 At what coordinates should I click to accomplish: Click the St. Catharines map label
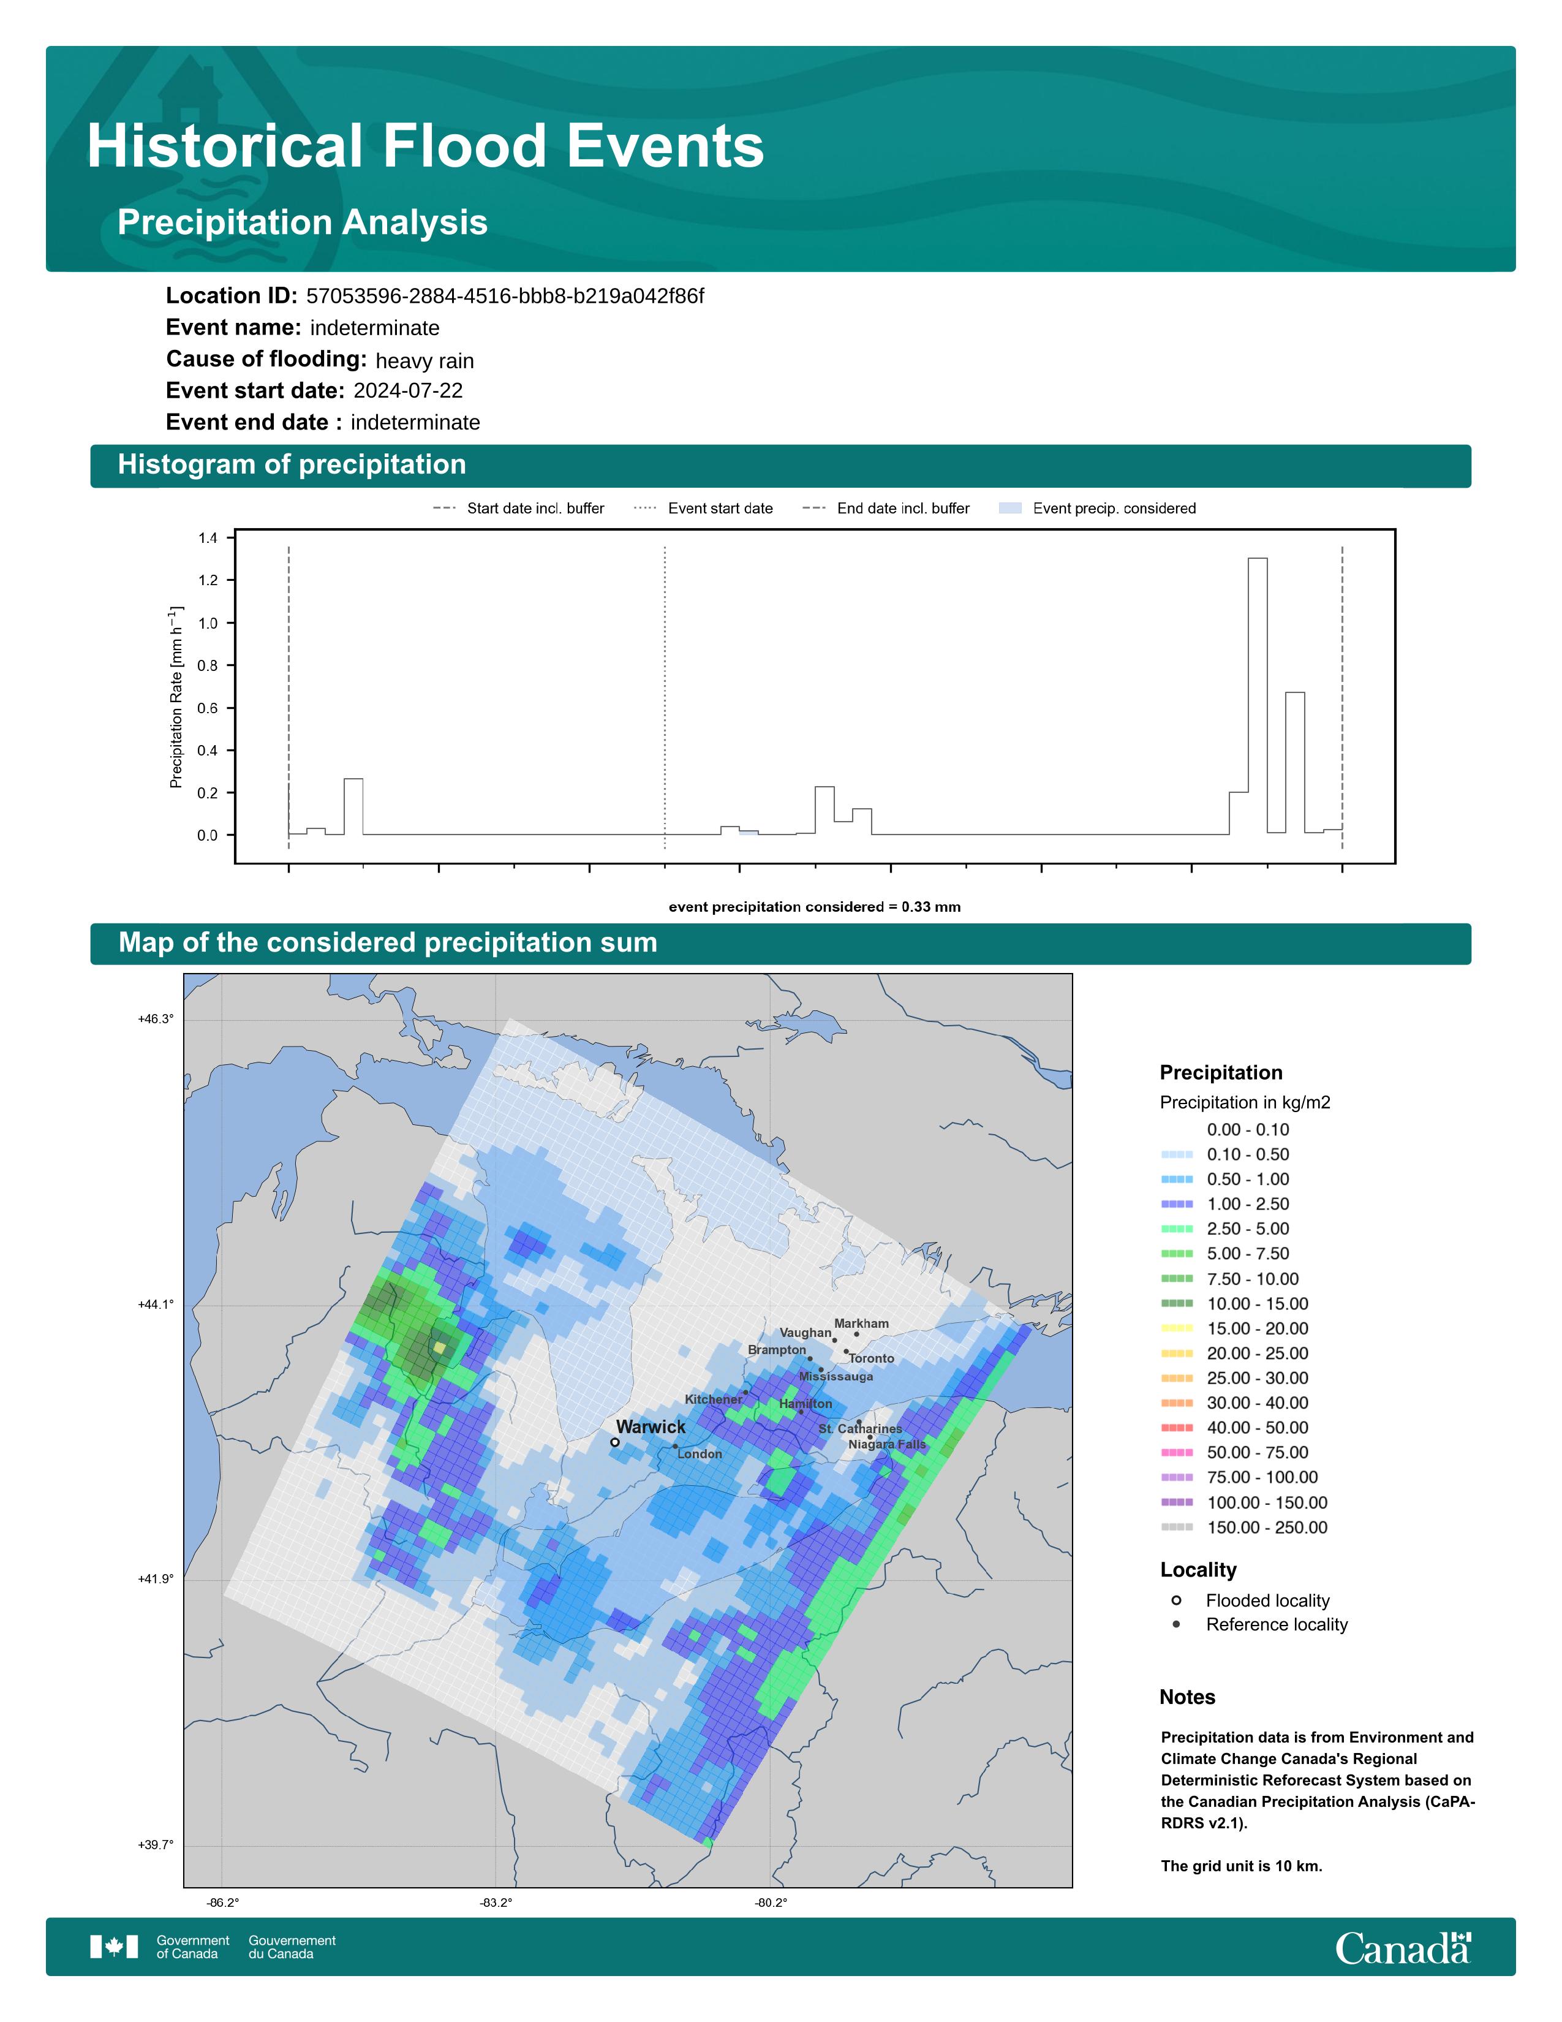coord(861,1429)
